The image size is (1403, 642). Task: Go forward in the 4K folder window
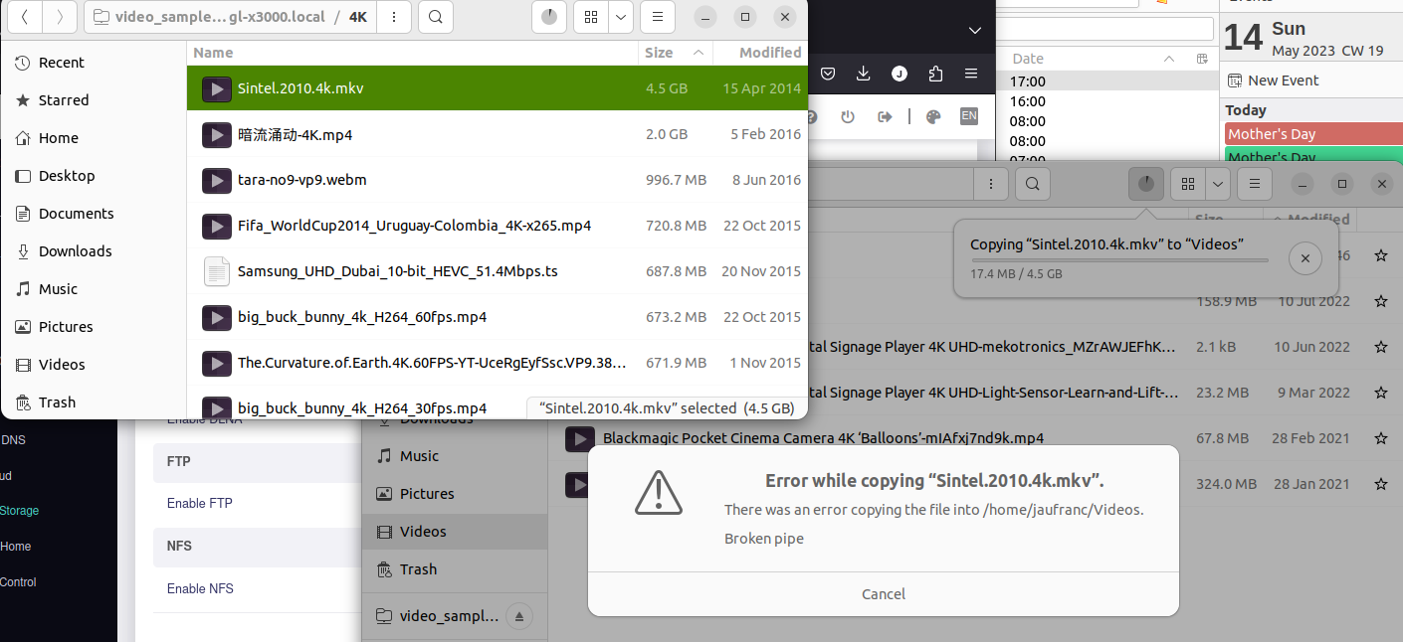[60, 17]
